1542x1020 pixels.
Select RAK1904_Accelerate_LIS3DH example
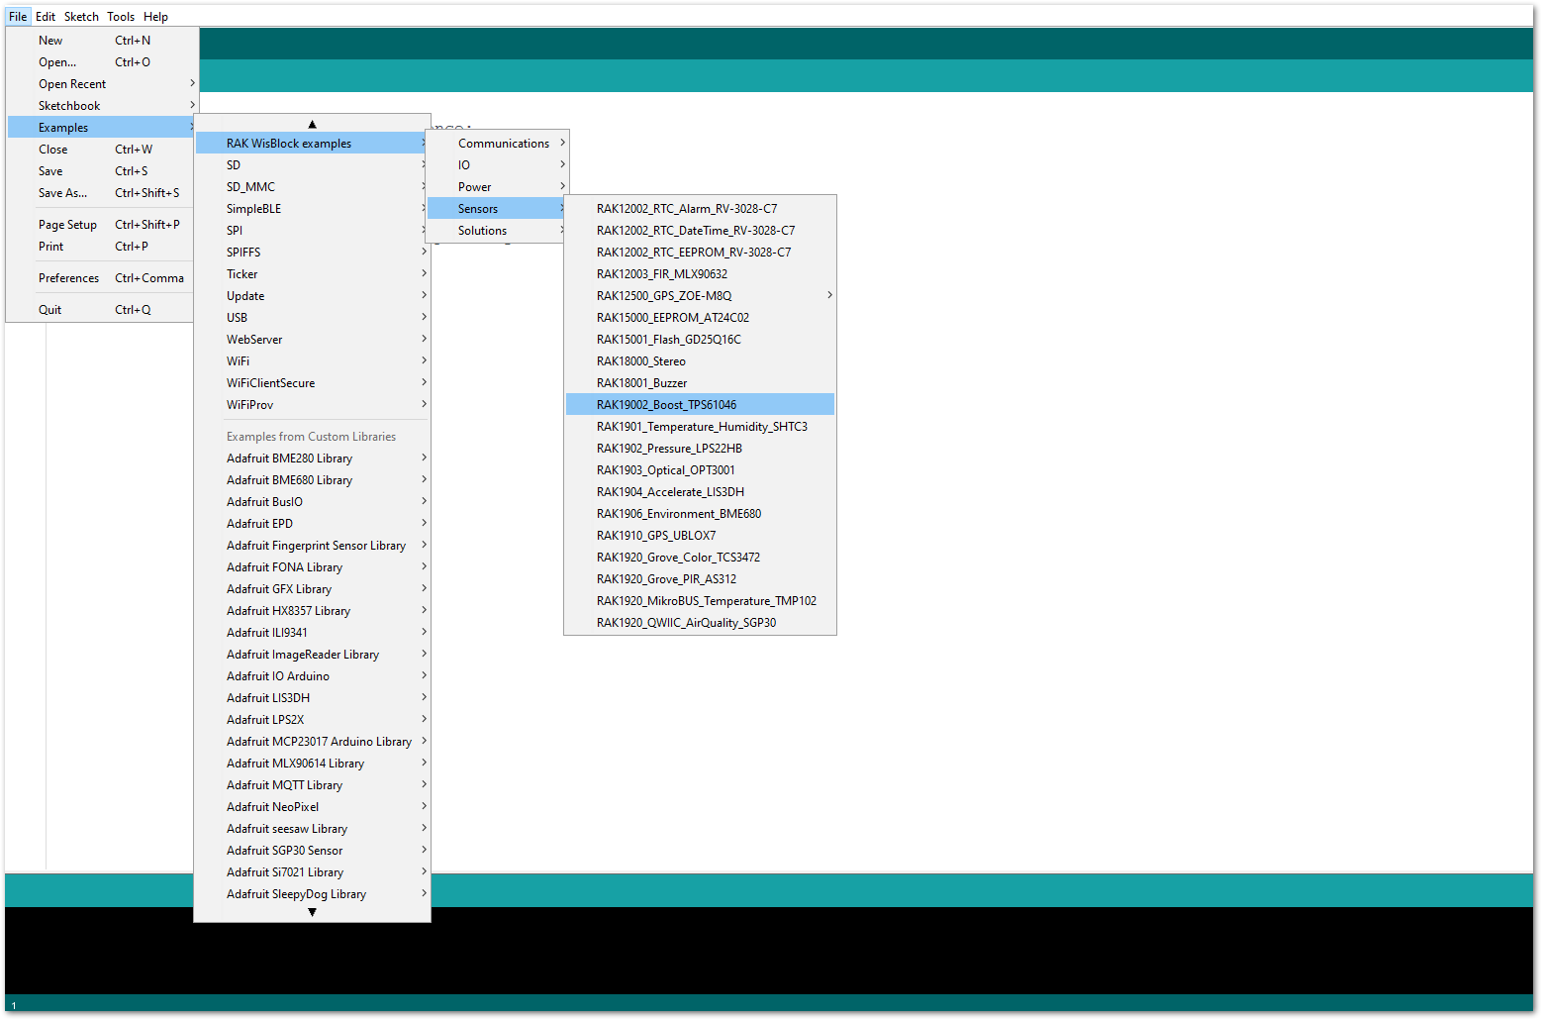[x=700, y=492]
